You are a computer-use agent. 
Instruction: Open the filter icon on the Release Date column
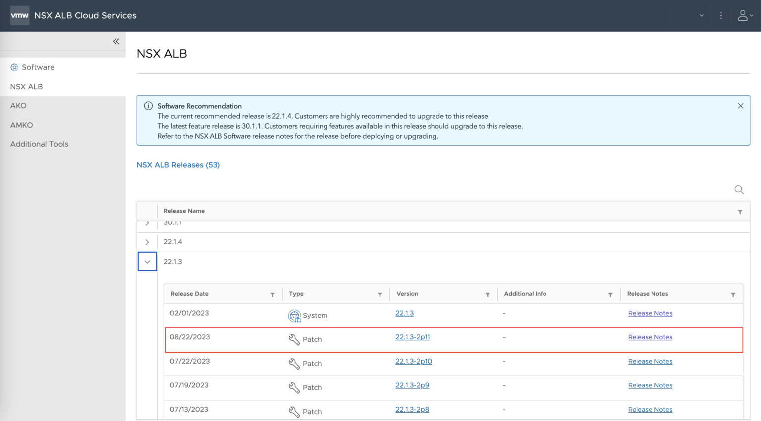coord(273,294)
